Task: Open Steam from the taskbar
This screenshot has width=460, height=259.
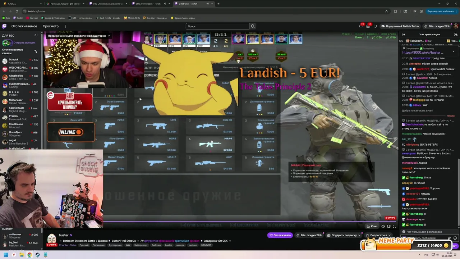Action: tap(37, 255)
